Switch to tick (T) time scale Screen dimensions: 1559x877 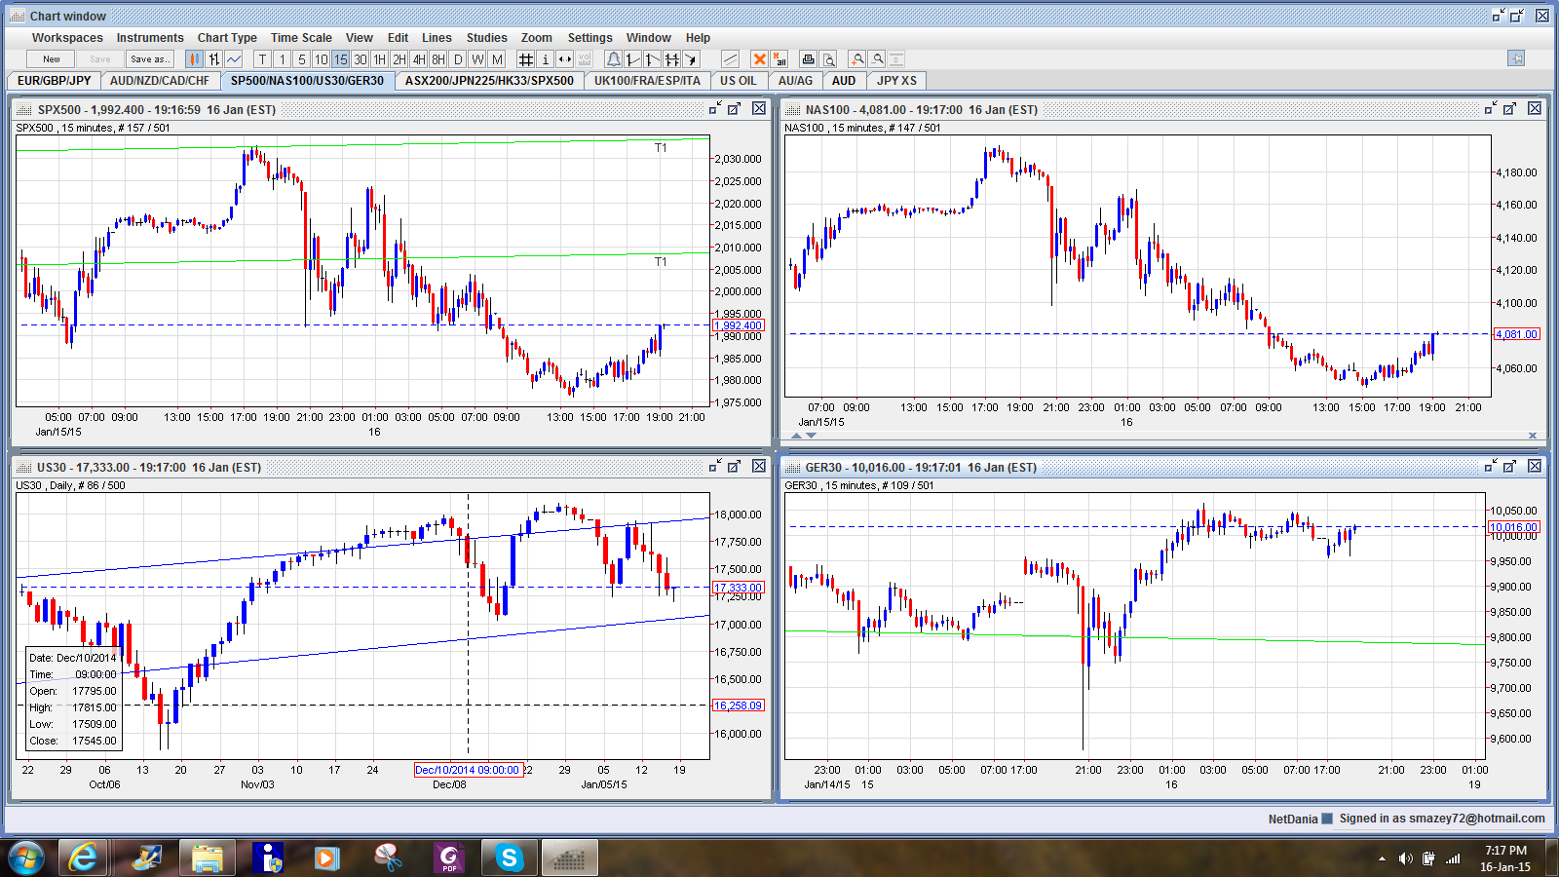pos(263,59)
